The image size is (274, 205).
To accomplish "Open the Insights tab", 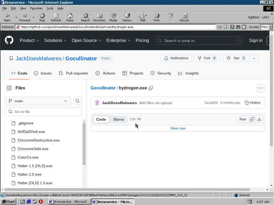I will pos(188,73).
